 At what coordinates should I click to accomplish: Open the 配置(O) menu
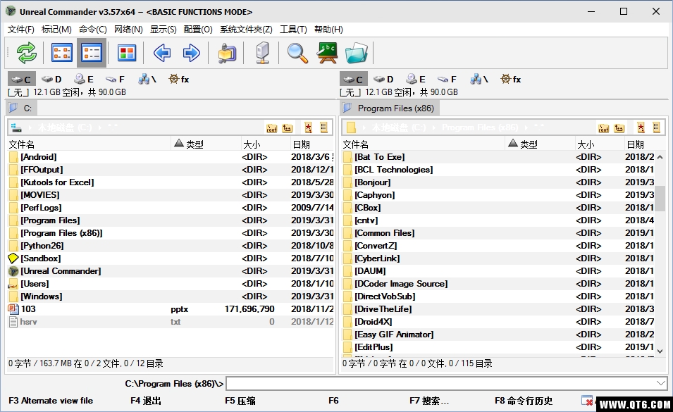coord(198,29)
